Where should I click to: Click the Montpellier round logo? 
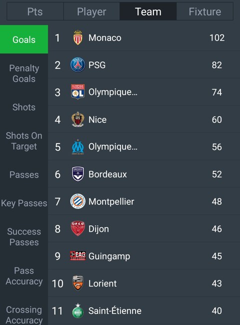(77, 201)
